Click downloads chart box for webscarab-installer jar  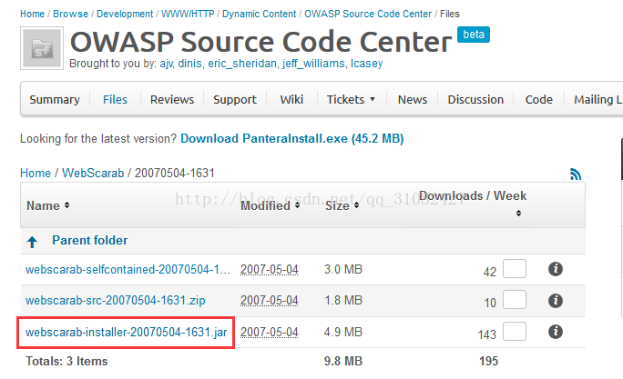click(x=515, y=332)
